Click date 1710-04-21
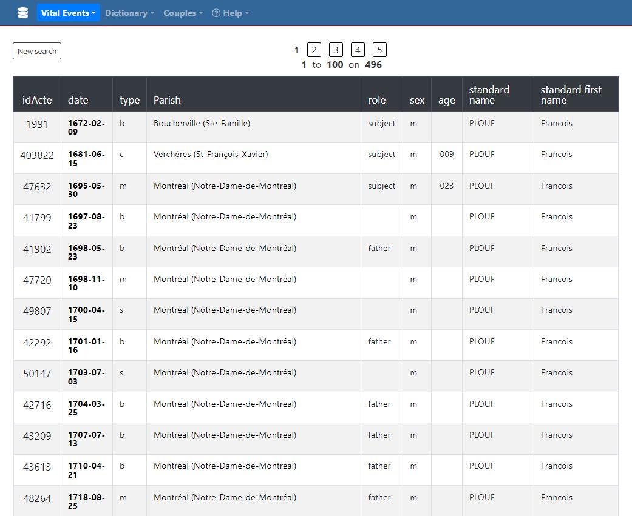632x516 pixels. tap(86, 470)
